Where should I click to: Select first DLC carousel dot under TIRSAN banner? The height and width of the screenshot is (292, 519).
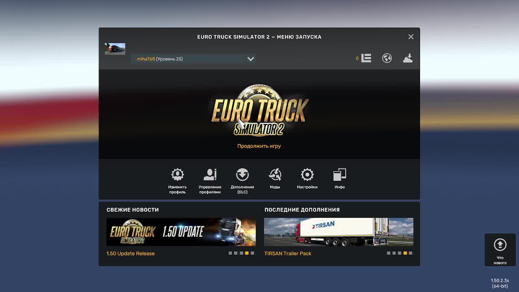[x=388, y=253]
